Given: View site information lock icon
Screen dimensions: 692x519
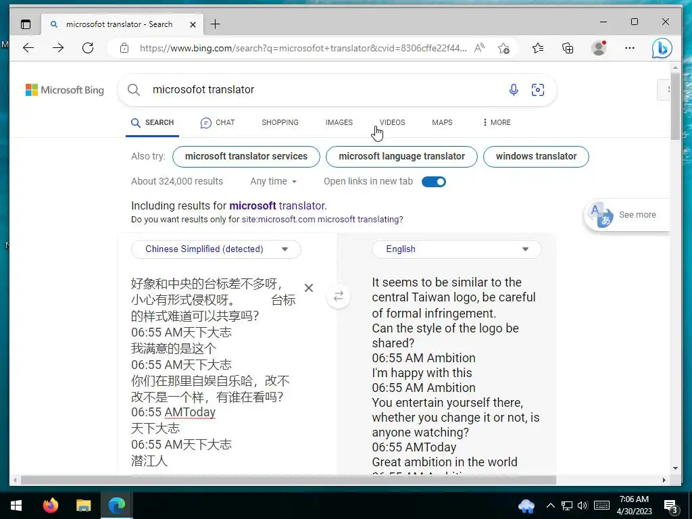Looking at the screenshot, I should pyautogui.click(x=124, y=48).
